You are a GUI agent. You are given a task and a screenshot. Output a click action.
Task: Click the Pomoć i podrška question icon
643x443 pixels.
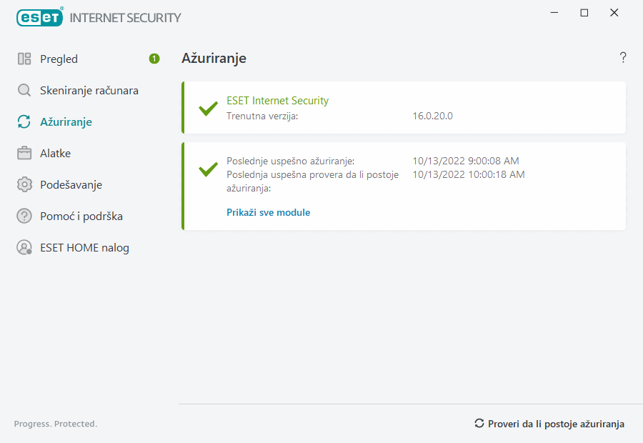[24, 216]
